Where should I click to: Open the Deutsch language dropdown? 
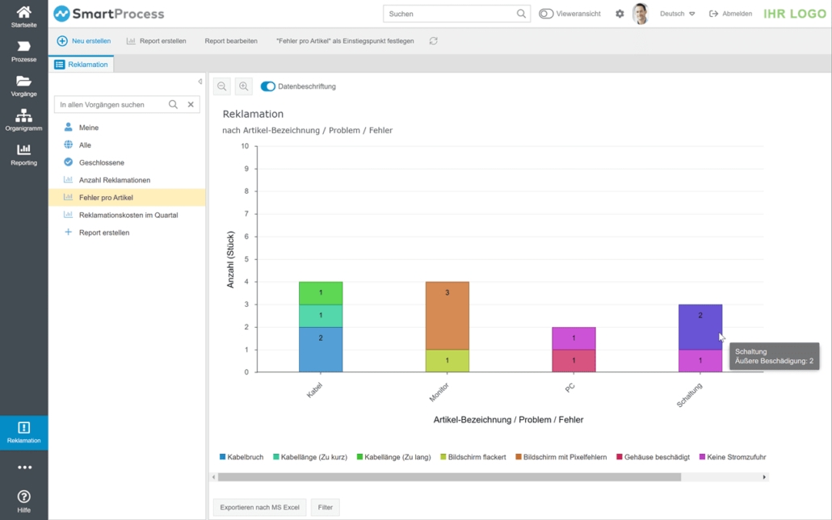tap(677, 14)
